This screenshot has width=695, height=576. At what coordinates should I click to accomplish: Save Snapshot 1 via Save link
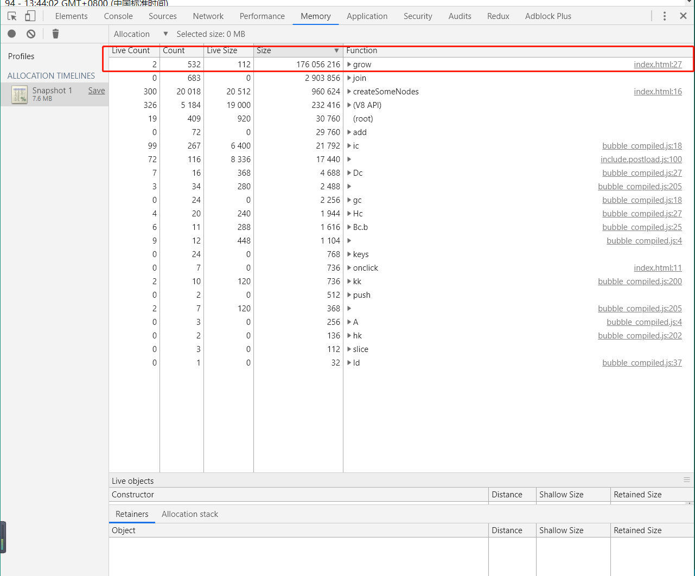[x=97, y=91]
